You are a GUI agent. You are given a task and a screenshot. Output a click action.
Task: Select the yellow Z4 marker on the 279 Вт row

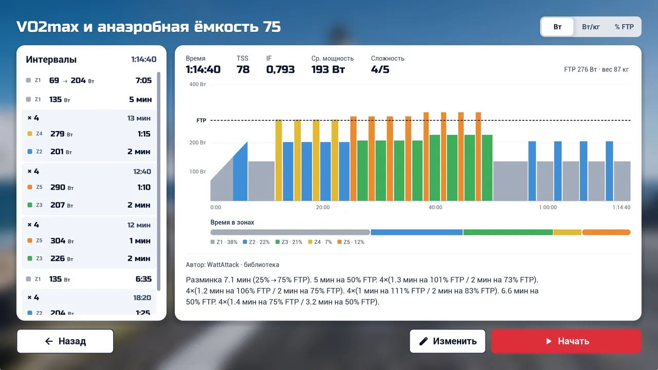tap(29, 134)
